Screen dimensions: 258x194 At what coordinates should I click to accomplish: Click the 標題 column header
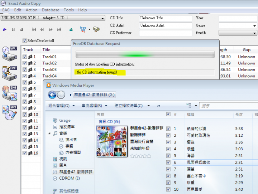coord(209,115)
